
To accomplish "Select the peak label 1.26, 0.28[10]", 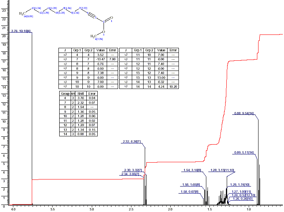I will tap(242, 199).
